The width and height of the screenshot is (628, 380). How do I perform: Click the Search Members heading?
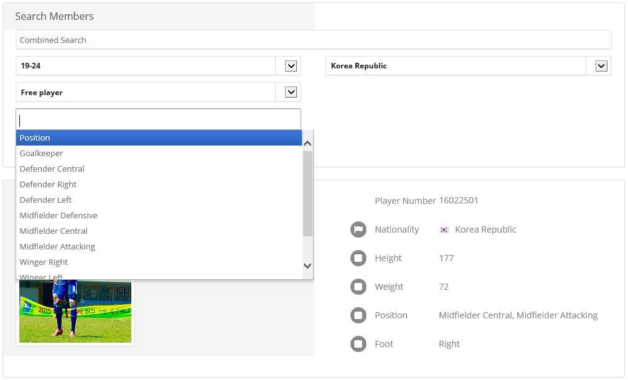pyautogui.click(x=55, y=16)
